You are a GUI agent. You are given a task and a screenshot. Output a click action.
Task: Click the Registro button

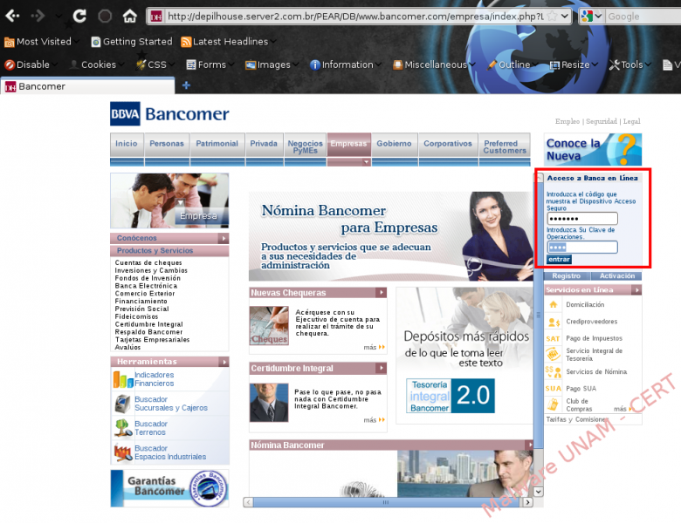(567, 275)
